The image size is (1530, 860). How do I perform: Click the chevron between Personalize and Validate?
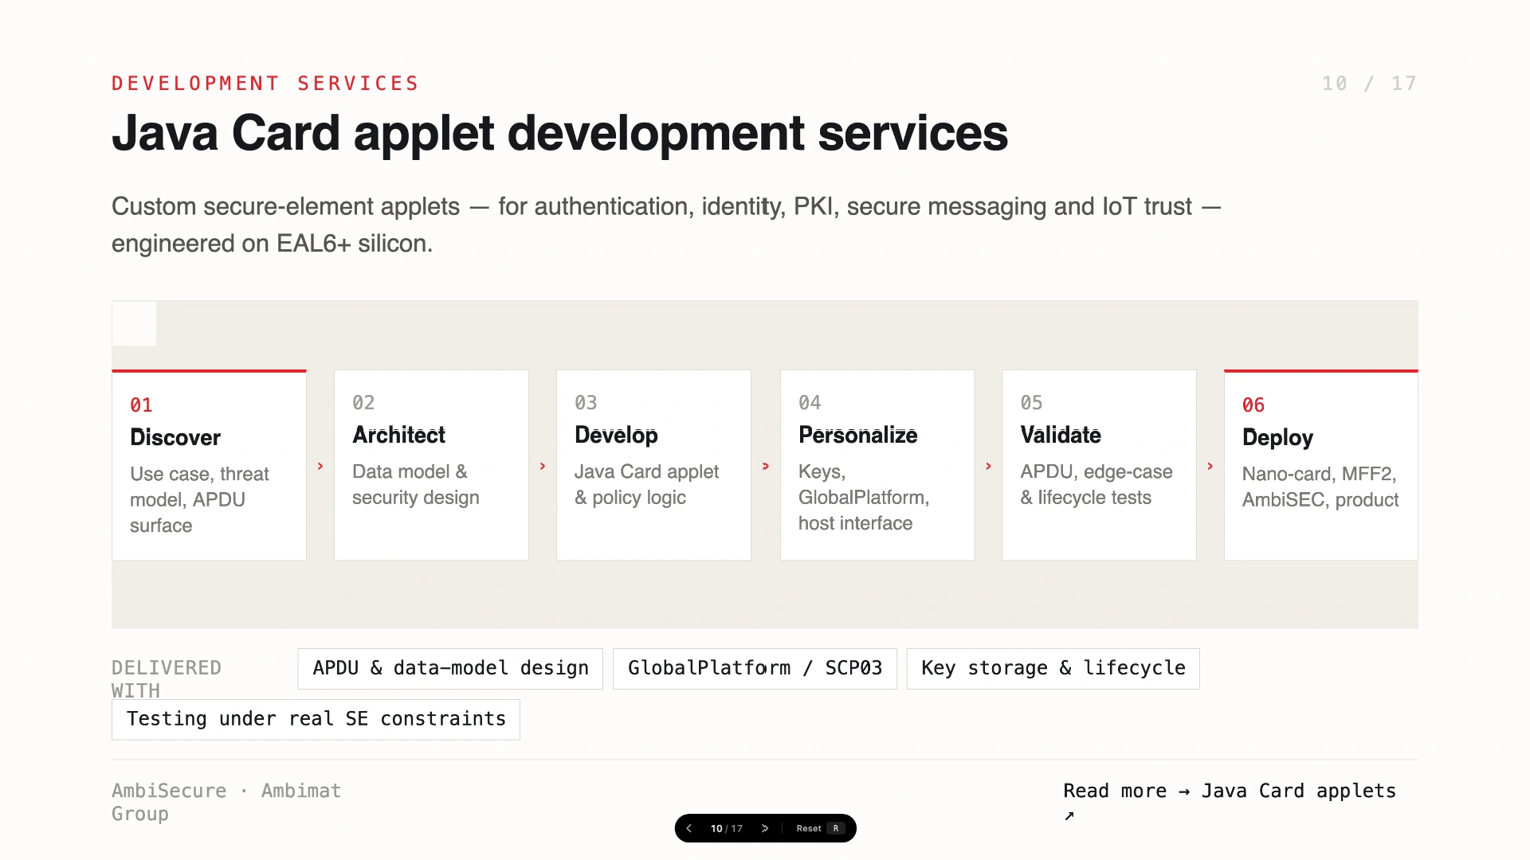point(988,466)
